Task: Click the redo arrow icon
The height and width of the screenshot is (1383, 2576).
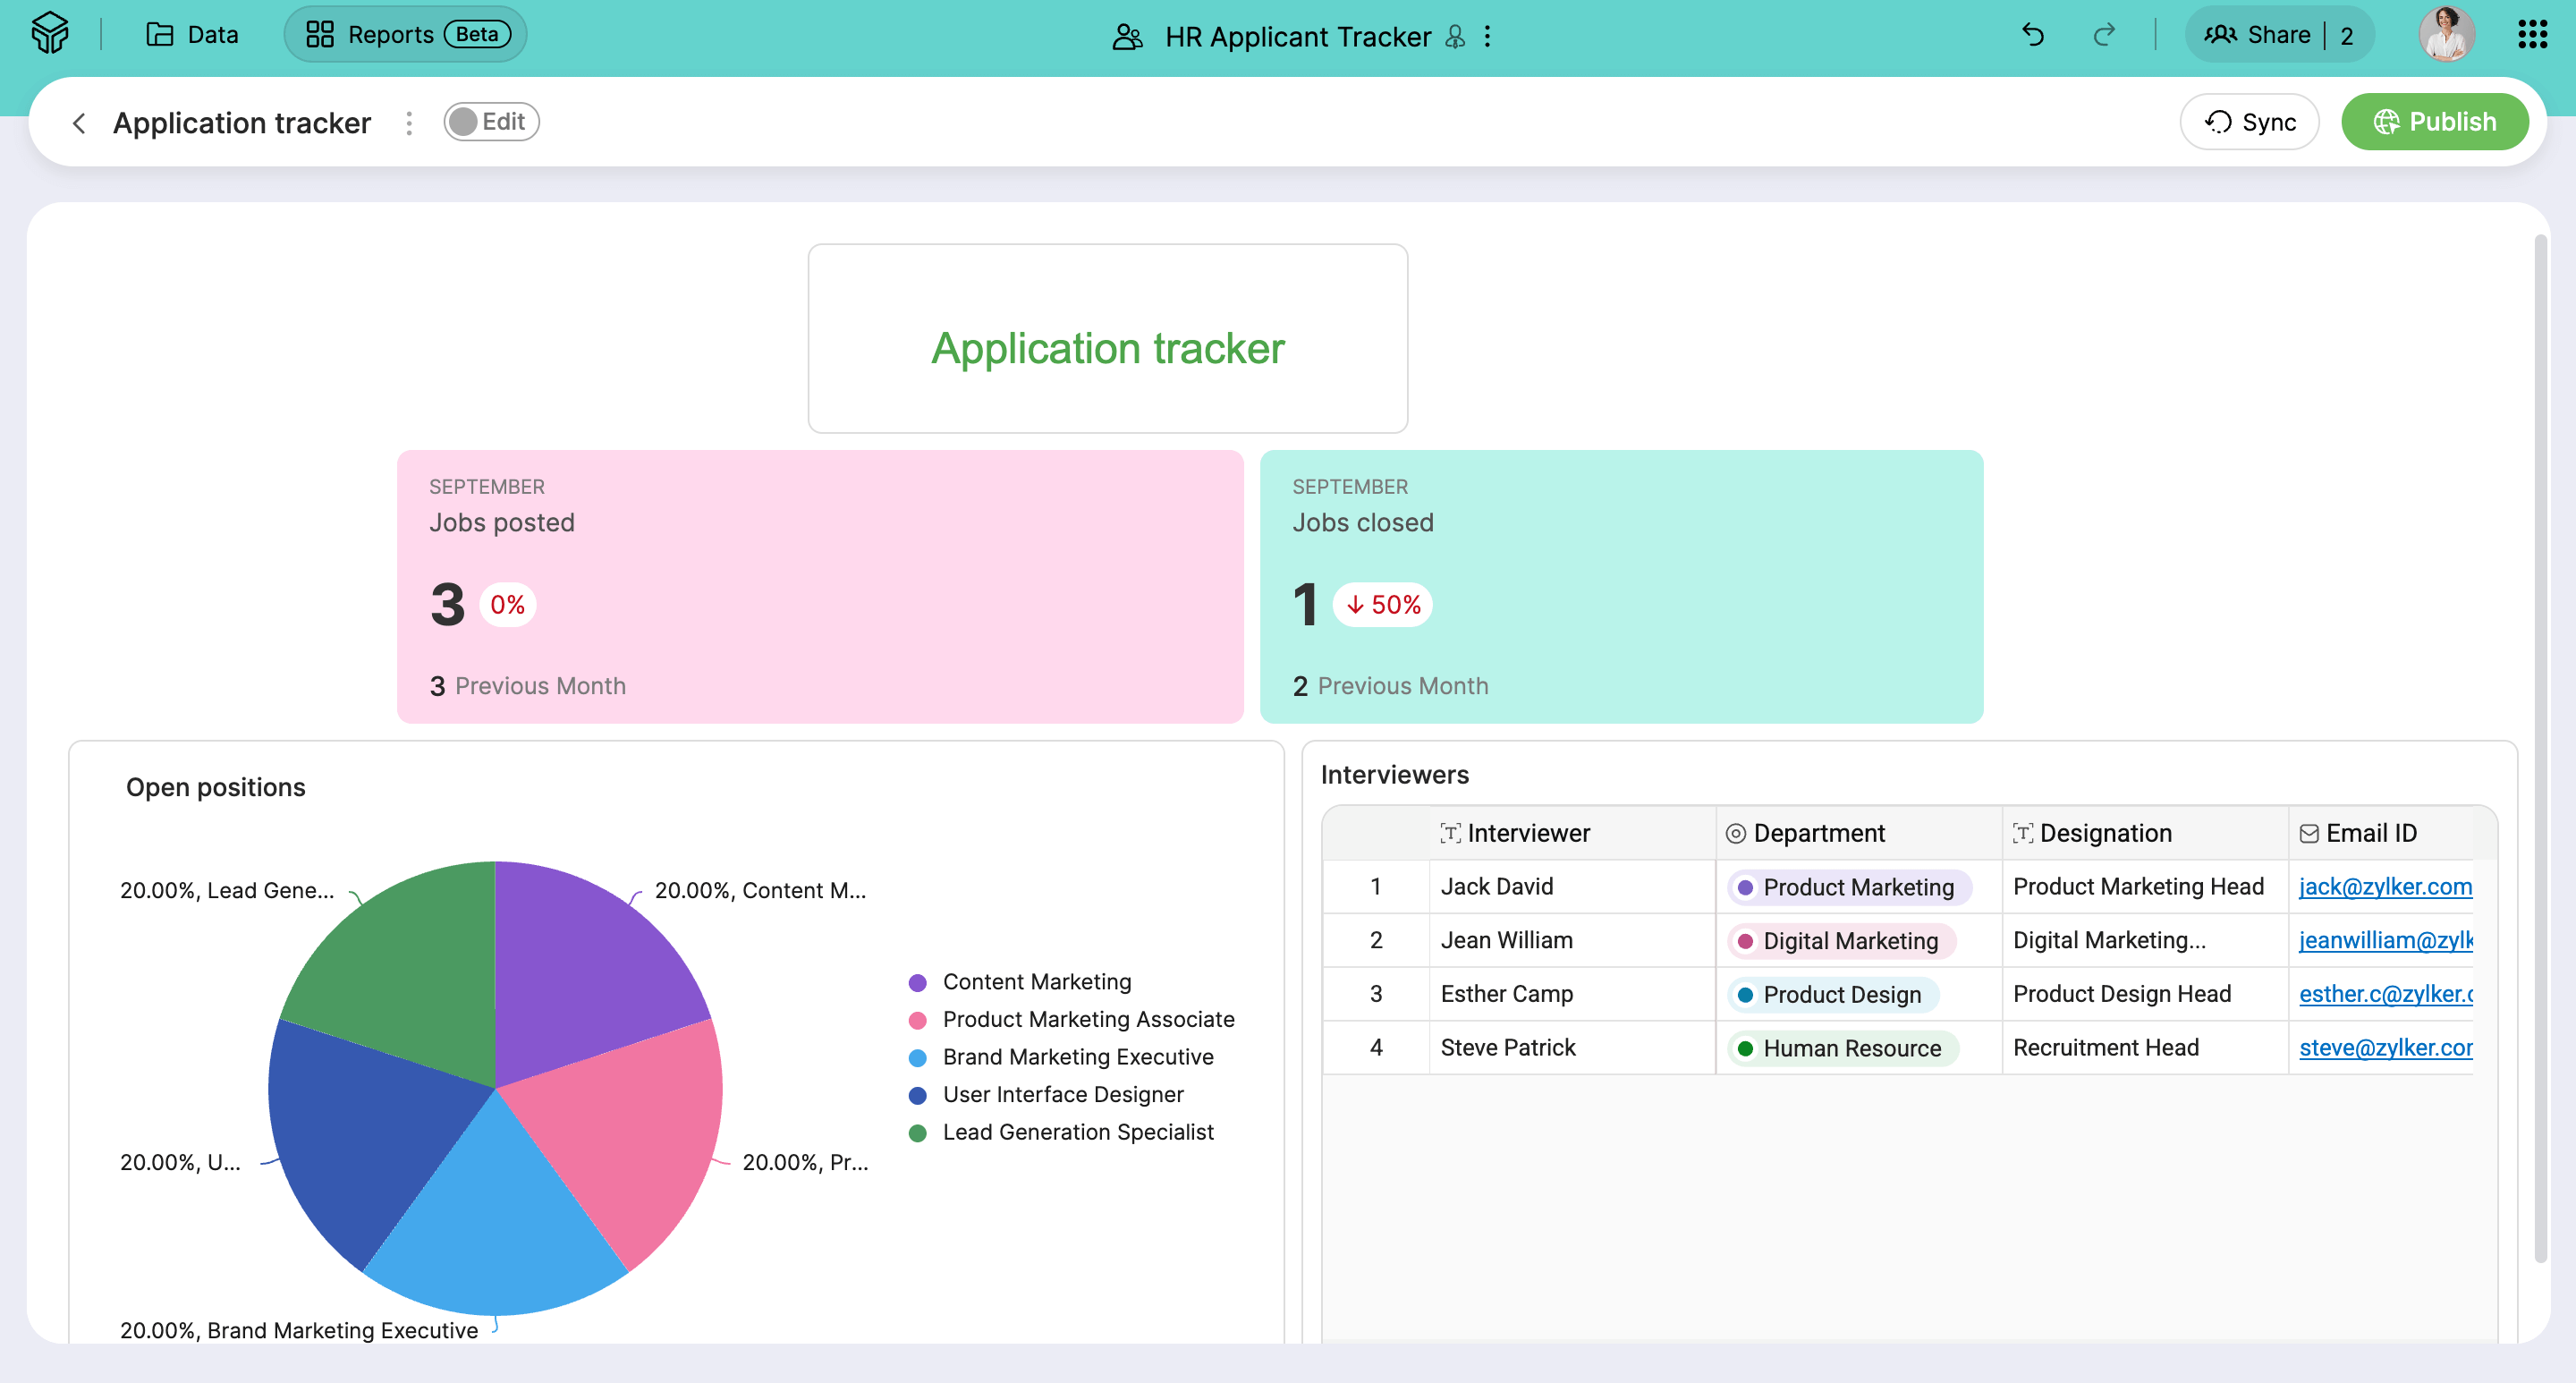Action: point(2104,35)
